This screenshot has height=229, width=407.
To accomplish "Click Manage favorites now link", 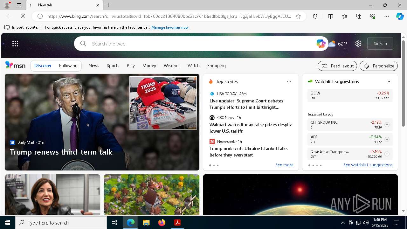I will click(170, 27).
